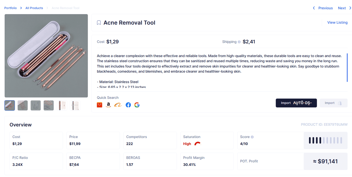Bookmark the Acne Removal Tool product
The height and width of the screenshot is (177, 352).
(99, 23)
